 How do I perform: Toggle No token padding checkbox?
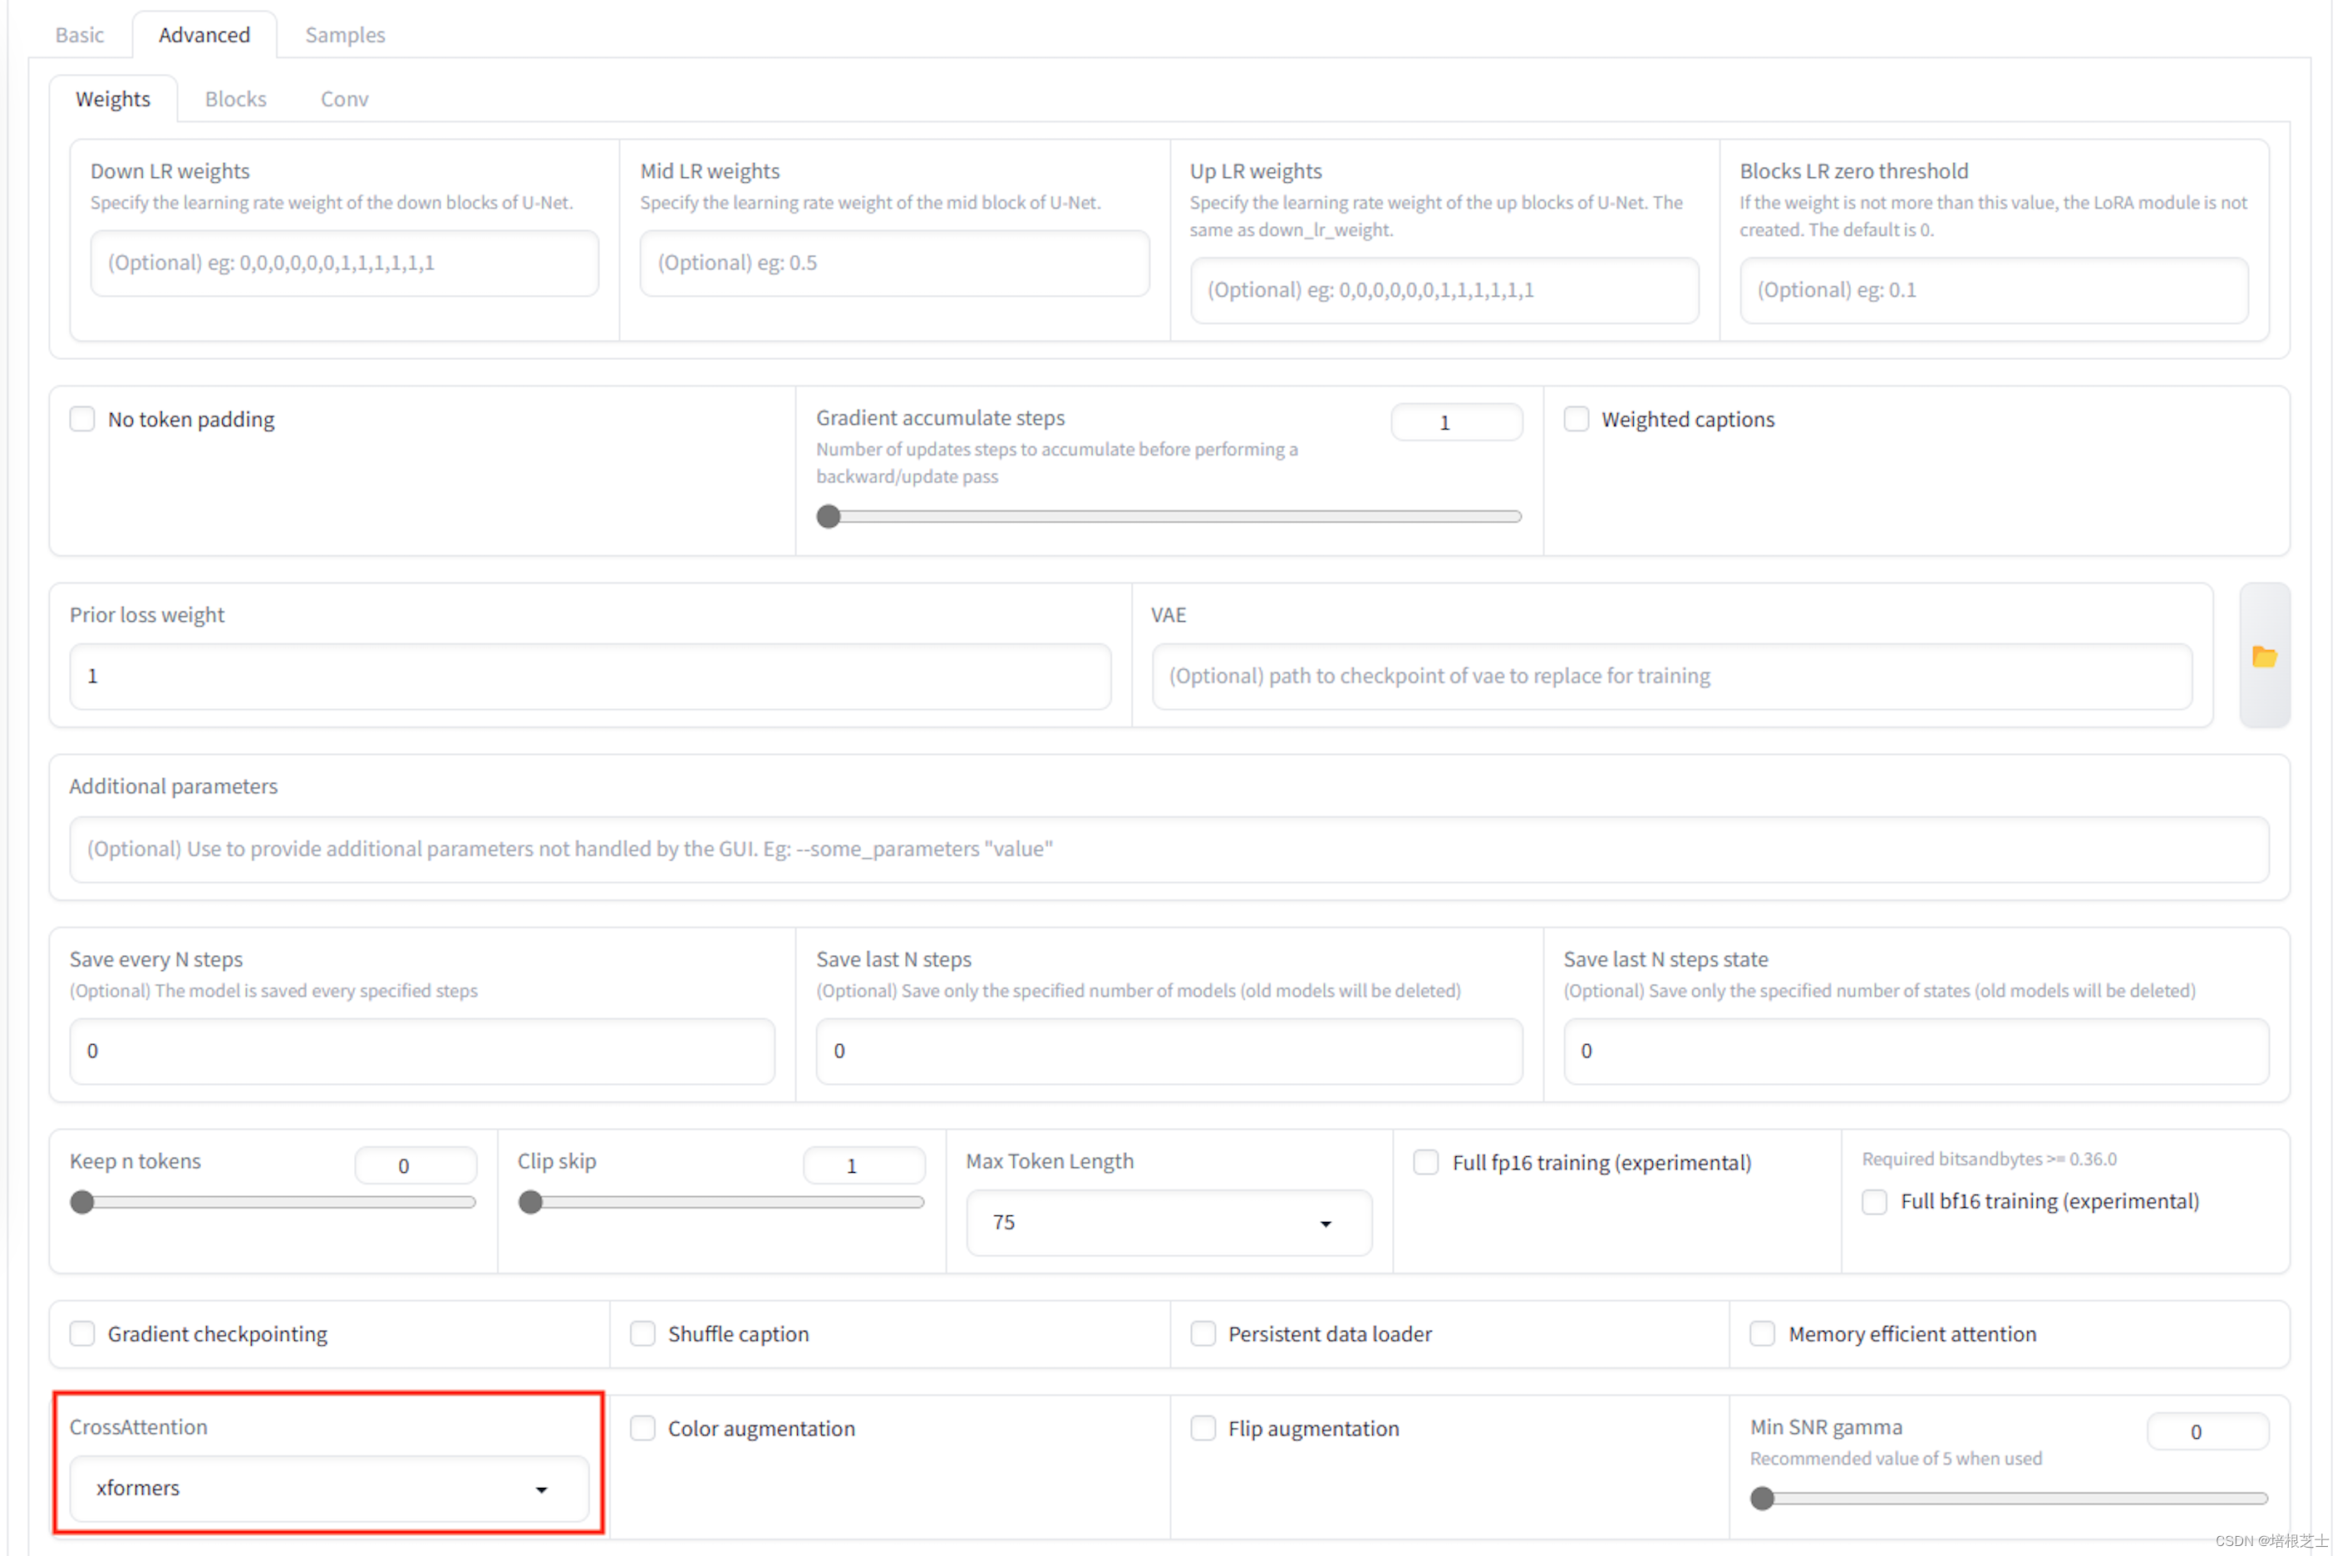point(81,419)
